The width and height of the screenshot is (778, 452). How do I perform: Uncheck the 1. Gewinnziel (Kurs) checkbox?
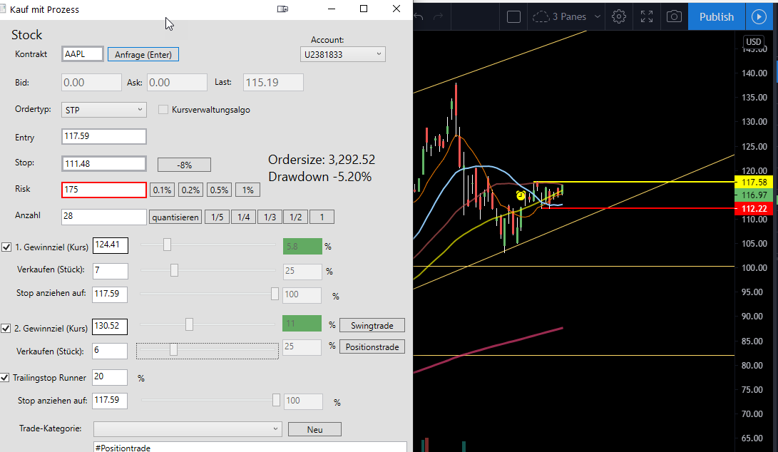click(x=6, y=247)
